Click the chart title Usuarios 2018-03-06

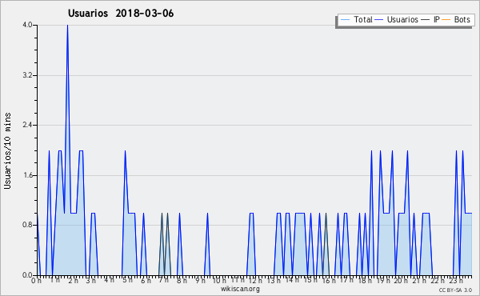[121, 13]
